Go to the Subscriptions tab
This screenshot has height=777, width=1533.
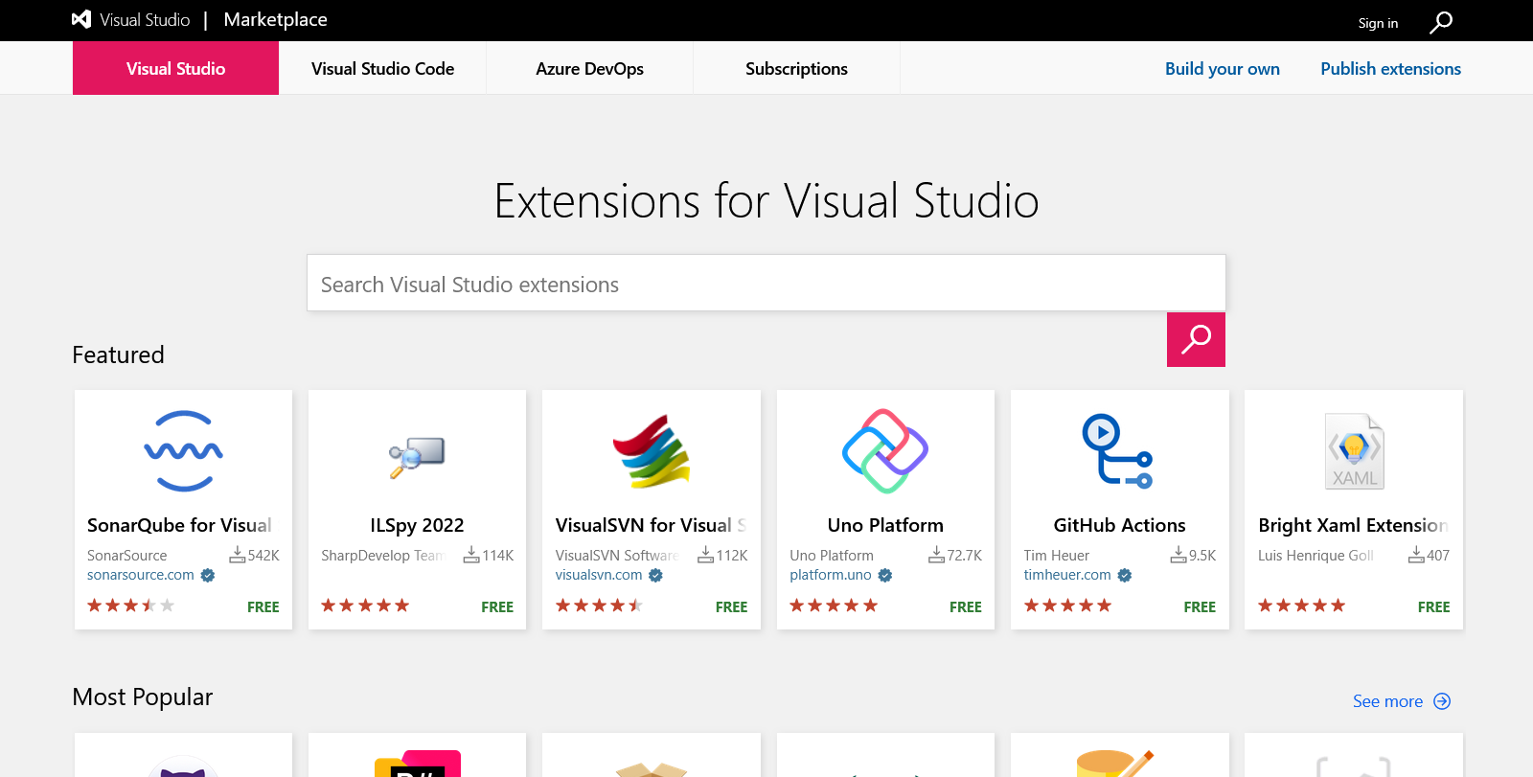pos(796,68)
